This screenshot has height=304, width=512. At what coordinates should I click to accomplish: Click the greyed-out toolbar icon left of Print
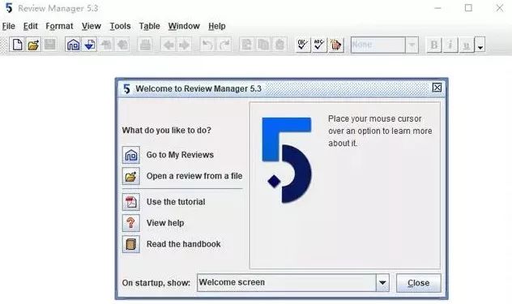[x=123, y=45]
